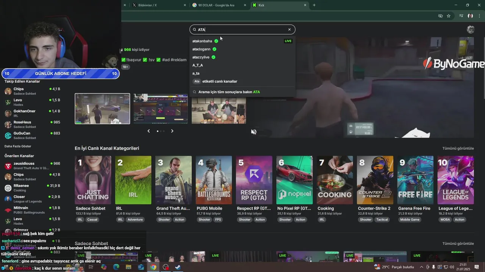Open Outlook from the taskbar
The image size is (485, 272).
[141, 267]
